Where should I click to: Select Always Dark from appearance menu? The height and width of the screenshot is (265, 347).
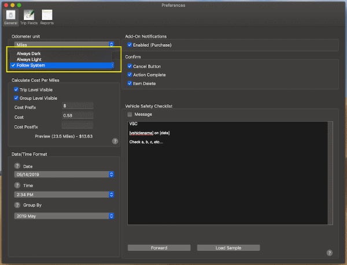tap(29, 54)
